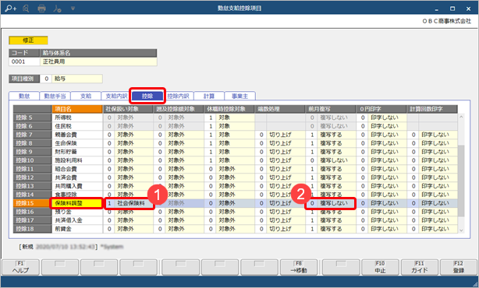Click the 端数処理 column header

tap(280, 109)
